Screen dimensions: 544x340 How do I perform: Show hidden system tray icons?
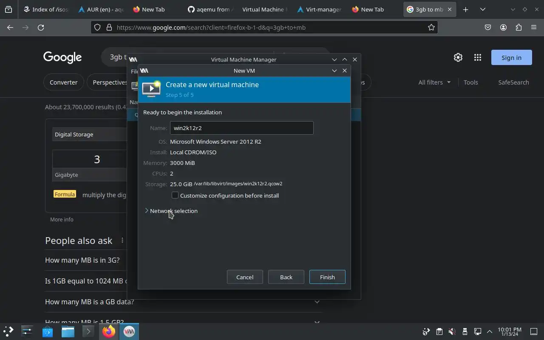[x=490, y=331]
